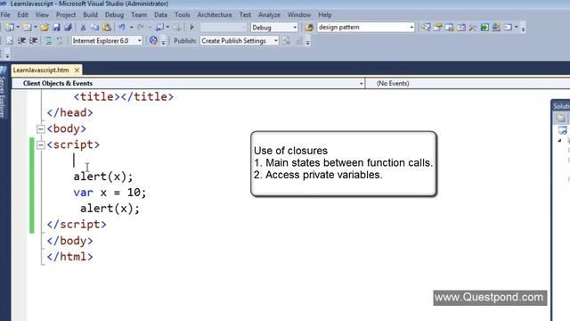Open the Window menu
The image size is (570, 321).
pyautogui.click(x=299, y=15)
